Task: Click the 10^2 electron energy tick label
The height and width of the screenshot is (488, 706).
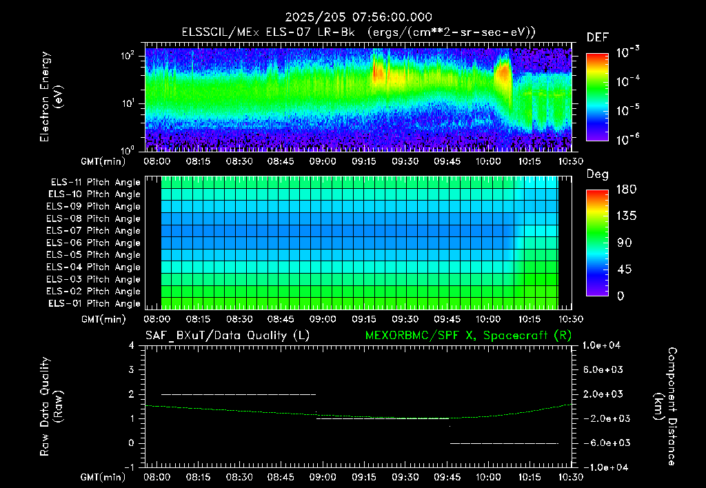Action: tap(128, 56)
